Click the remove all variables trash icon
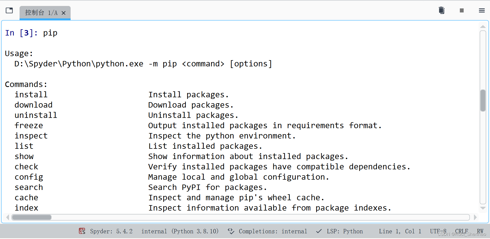The width and height of the screenshot is (490, 239). 442,11
